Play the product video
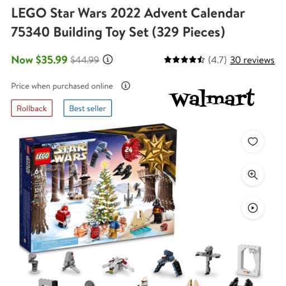286x286 pixels. click(x=252, y=208)
